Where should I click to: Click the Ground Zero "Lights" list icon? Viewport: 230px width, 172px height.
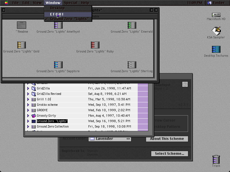pos(34,121)
